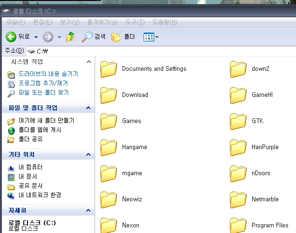Click 드라이브의 내용 숨기기 link

pyautogui.click(x=48, y=74)
